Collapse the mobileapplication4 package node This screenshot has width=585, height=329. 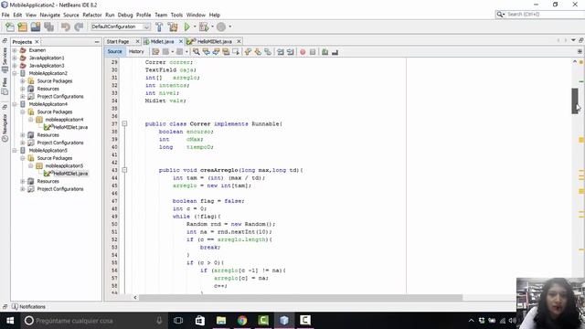[x=31, y=120]
